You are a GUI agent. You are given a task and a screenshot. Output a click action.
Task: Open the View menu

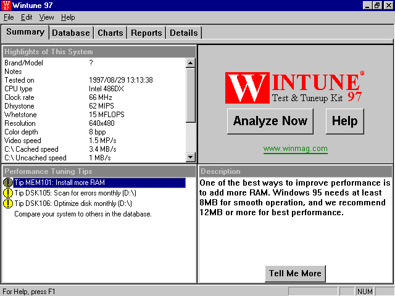point(47,17)
